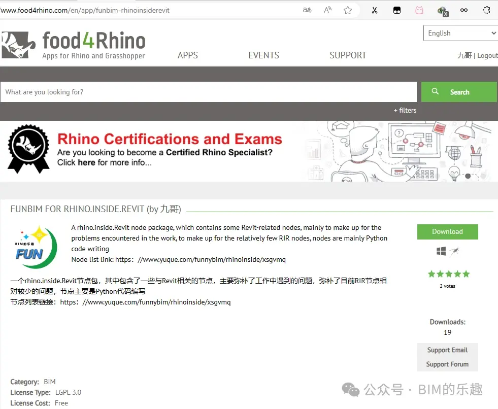The height and width of the screenshot is (409, 498).
Task: Click the scissors extension icon
Action: coord(375,10)
